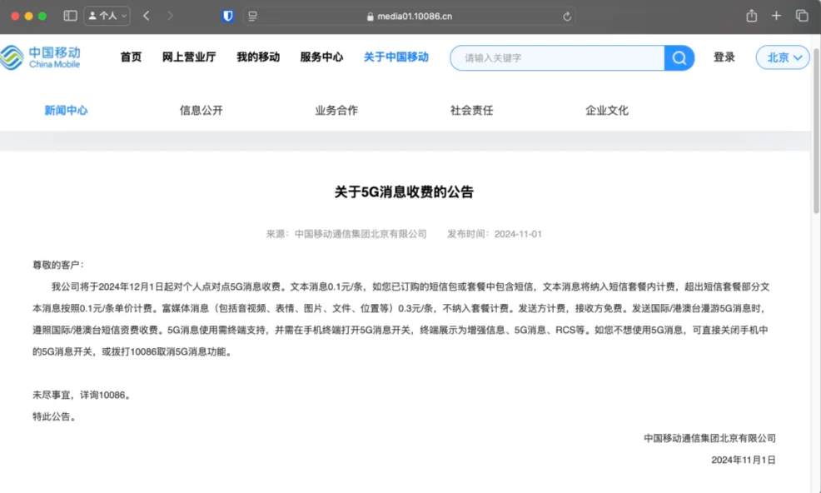This screenshot has width=821, height=493.
Task: Click the Bitwarden shield extension icon
Action: pos(228,16)
